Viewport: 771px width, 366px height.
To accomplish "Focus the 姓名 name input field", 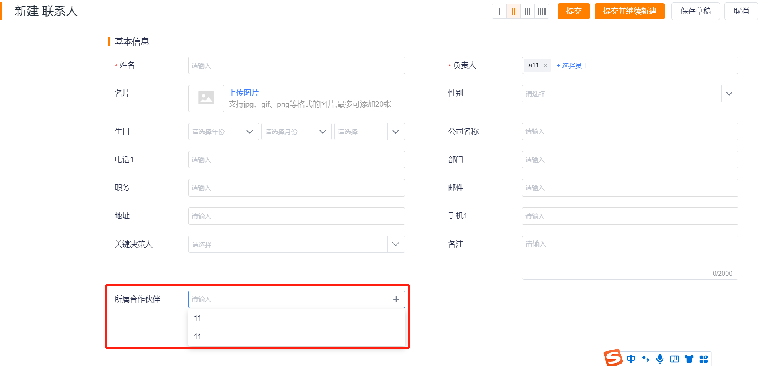I will [x=297, y=65].
